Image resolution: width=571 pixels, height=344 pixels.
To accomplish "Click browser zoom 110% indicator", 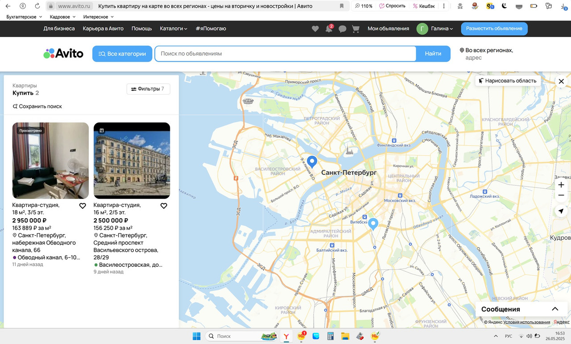I will [x=363, y=6].
